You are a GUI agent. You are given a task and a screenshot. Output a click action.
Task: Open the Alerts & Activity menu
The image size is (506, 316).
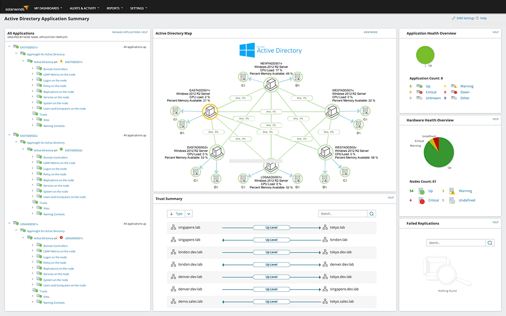(84, 8)
